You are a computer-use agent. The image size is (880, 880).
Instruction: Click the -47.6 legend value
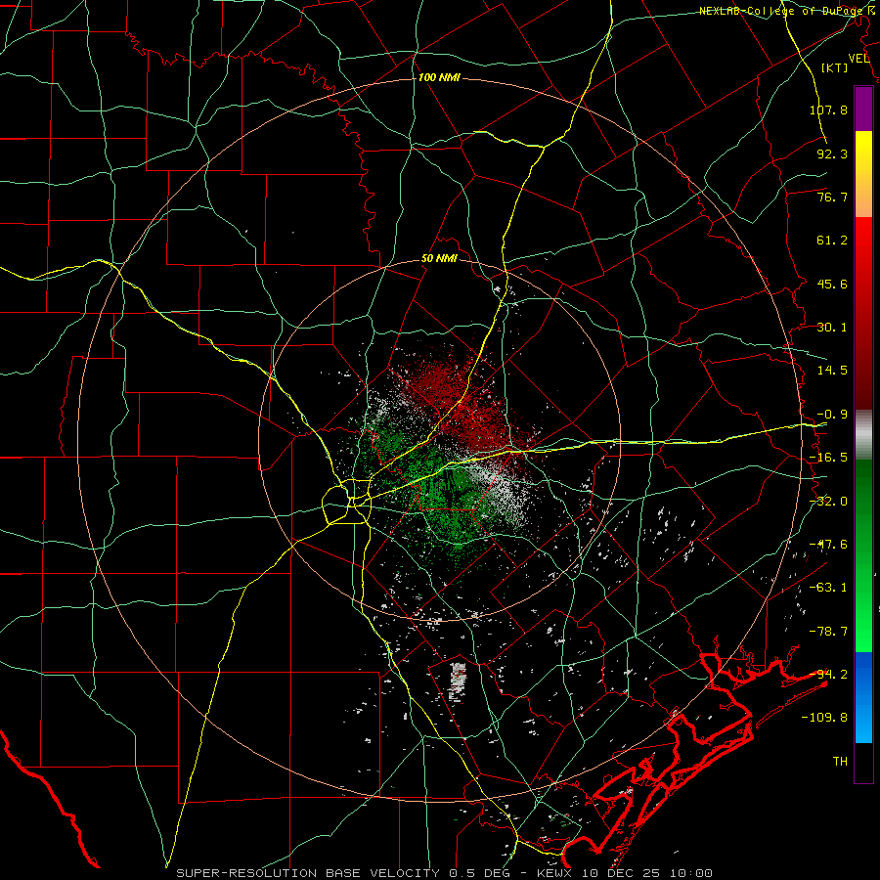(828, 545)
